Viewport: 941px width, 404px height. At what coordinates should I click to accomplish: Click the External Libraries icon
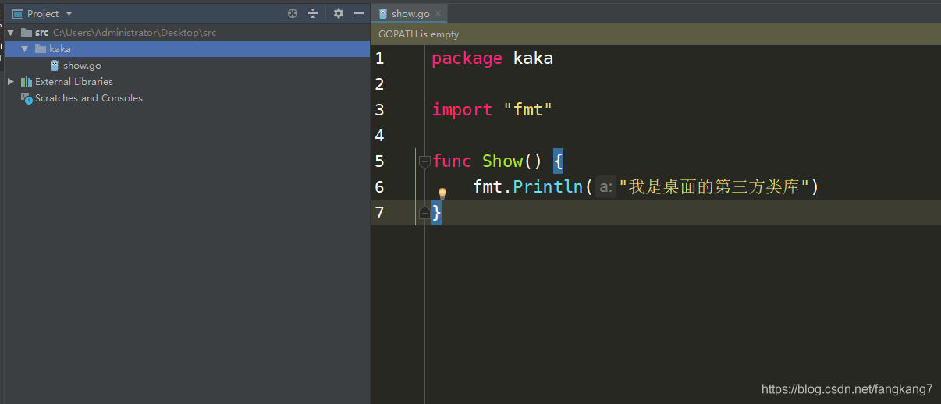[x=27, y=81]
